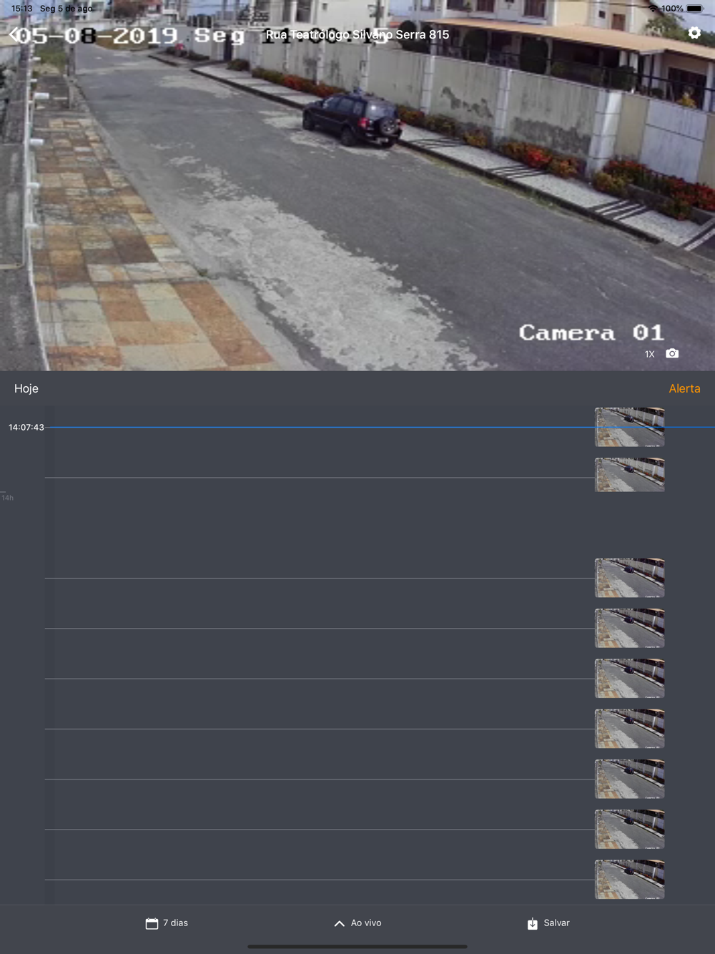Select the 14:07:43 timeline position marker
715x954 pixels.
point(26,427)
